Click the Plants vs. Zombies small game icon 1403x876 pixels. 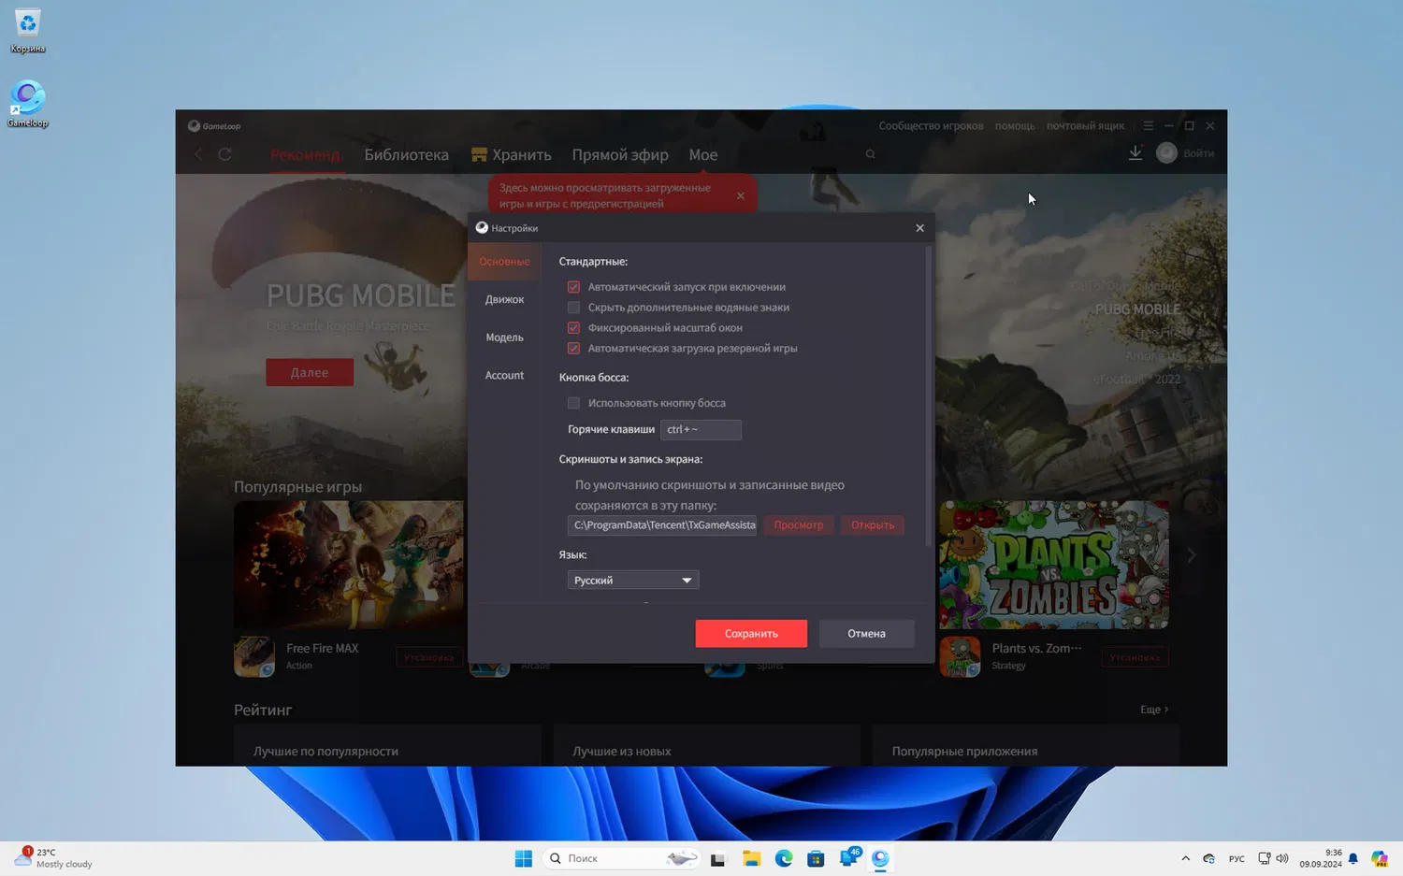pos(960,656)
